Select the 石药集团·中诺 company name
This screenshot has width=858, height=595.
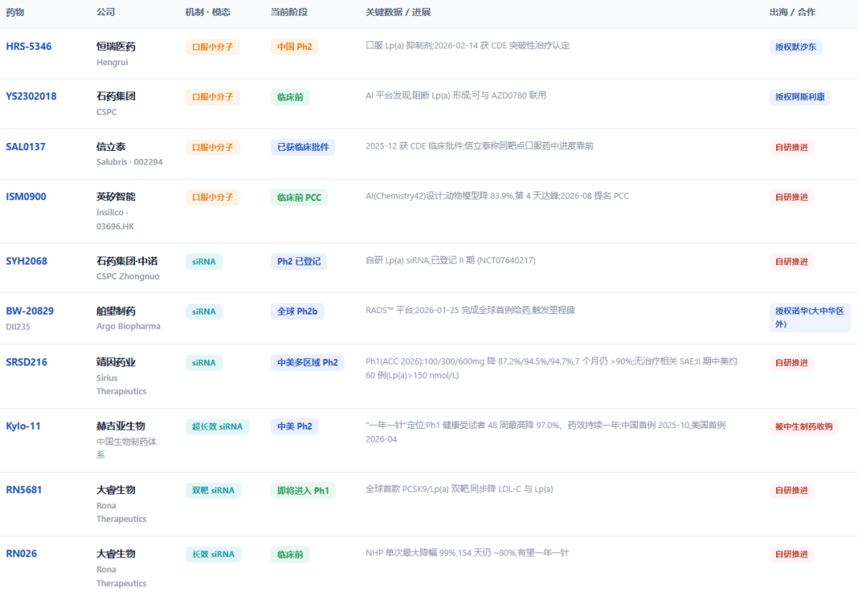(x=127, y=261)
